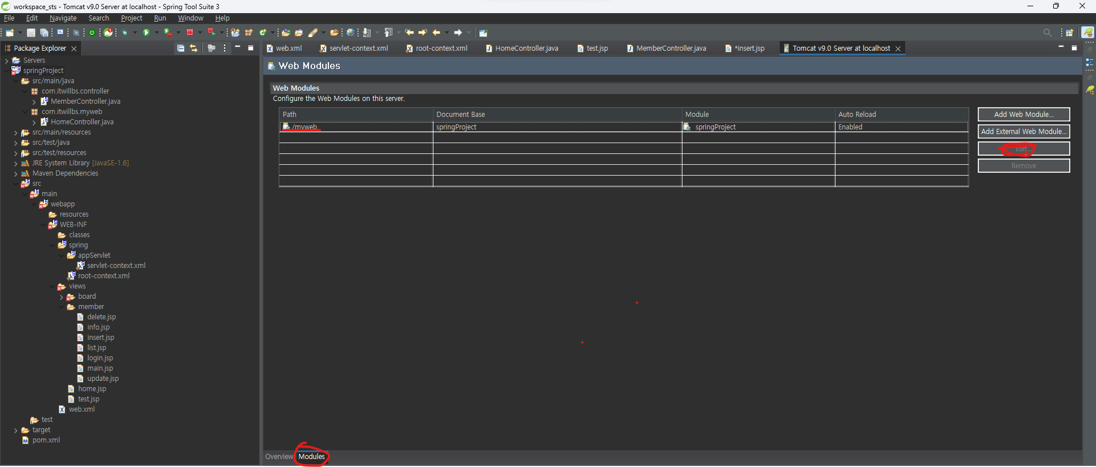
Task: Toggle Skip All Breakpoints in toolbar
Action: coord(76,33)
